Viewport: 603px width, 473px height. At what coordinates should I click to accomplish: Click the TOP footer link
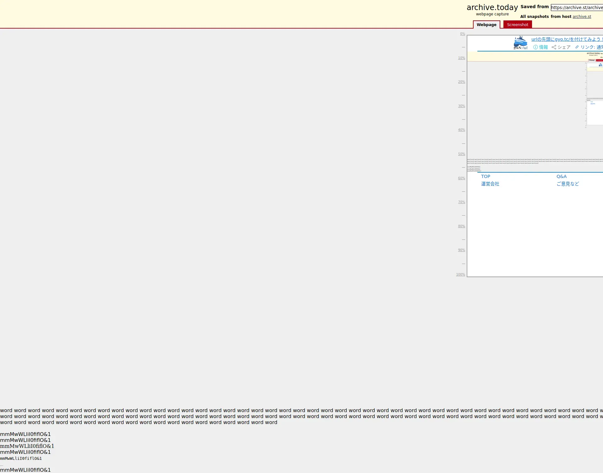click(486, 176)
